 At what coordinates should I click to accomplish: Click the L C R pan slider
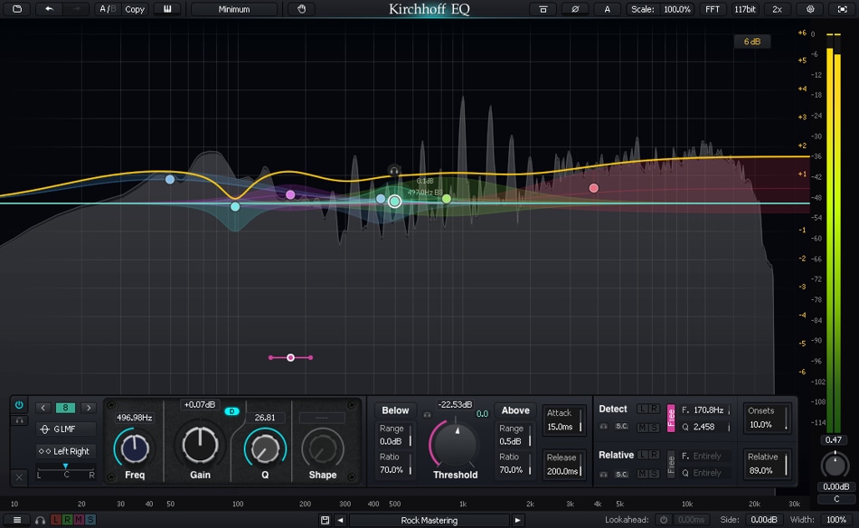coord(66,470)
